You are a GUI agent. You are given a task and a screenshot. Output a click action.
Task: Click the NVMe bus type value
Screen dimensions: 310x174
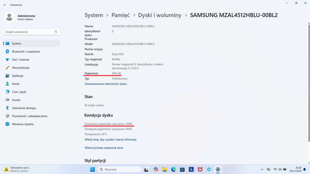coord(116,59)
